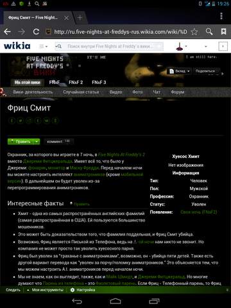This screenshot has height=308, width=231.
Task: Edit Интересные факты section via Править
Action: tap(81, 204)
